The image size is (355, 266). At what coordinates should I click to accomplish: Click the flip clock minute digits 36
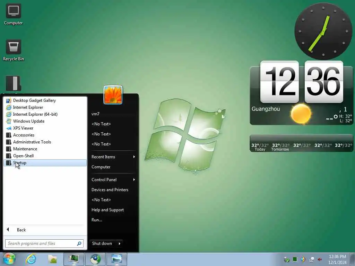coord(324,82)
